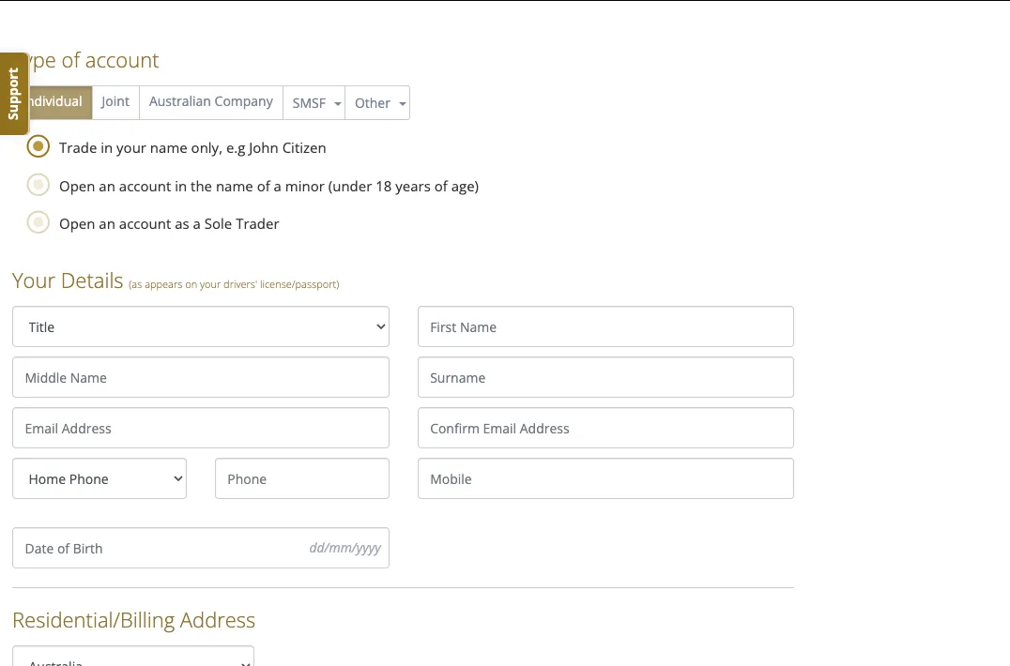This screenshot has width=1010, height=666.
Task: Open the Title dropdown
Action: (x=200, y=326)
